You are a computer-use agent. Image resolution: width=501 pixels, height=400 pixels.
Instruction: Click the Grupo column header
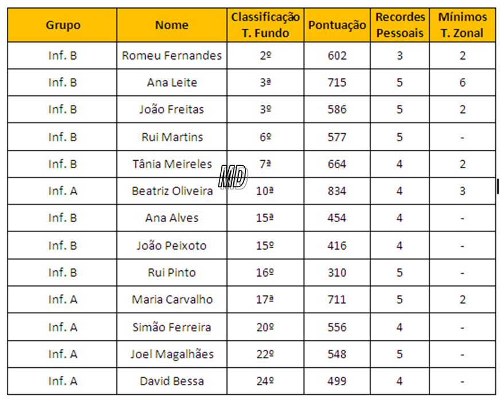(x=62, y=25)
